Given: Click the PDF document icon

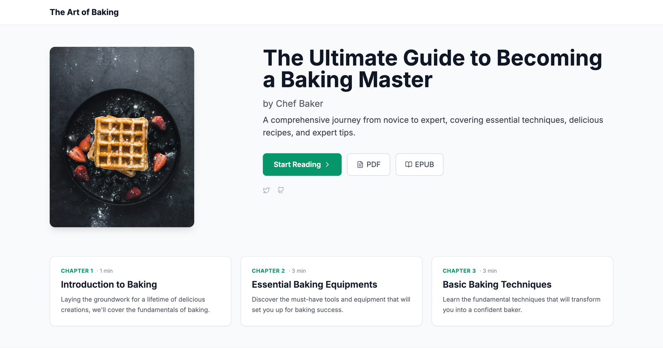Looking at the screenshot, I should pos(360,165).
